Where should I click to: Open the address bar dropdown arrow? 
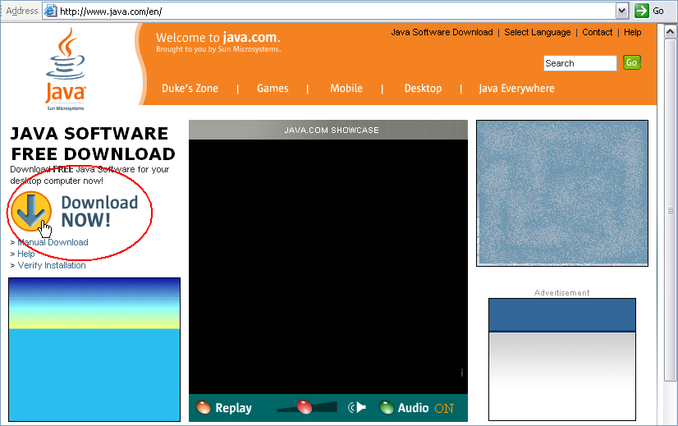pyautogui.click(x=622, y=11)
